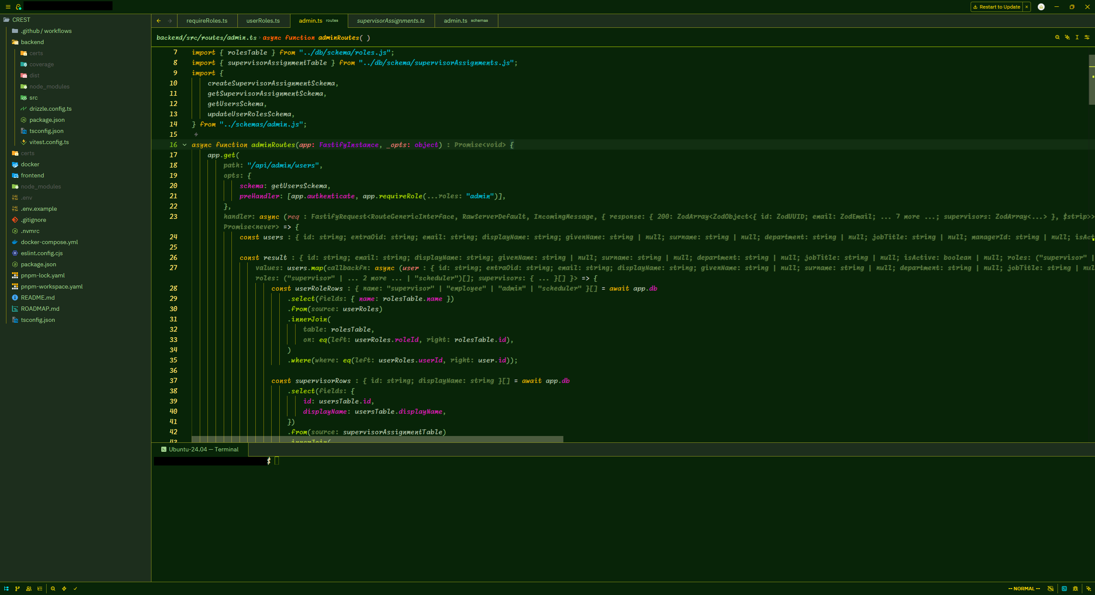This screenshot has width=1095, height=595.
Task: Open the collaboration panel people icon
Action: coord(29,589)
